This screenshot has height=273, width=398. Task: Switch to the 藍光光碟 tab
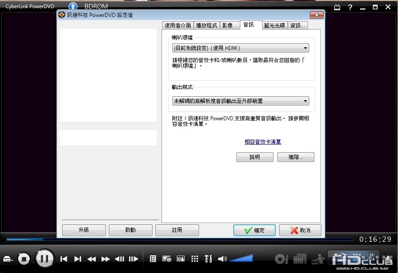[274, 25]
